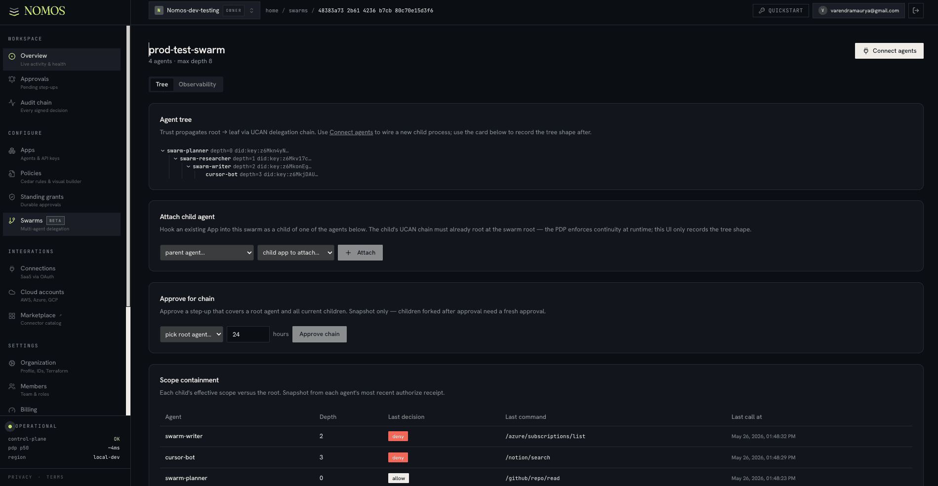The height and width of the screenshot is (486, 938).
Task: Open Overview icon in sidebar
Action: [12, 56]
